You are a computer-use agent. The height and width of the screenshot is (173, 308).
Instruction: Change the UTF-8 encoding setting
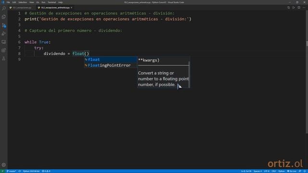267,171
